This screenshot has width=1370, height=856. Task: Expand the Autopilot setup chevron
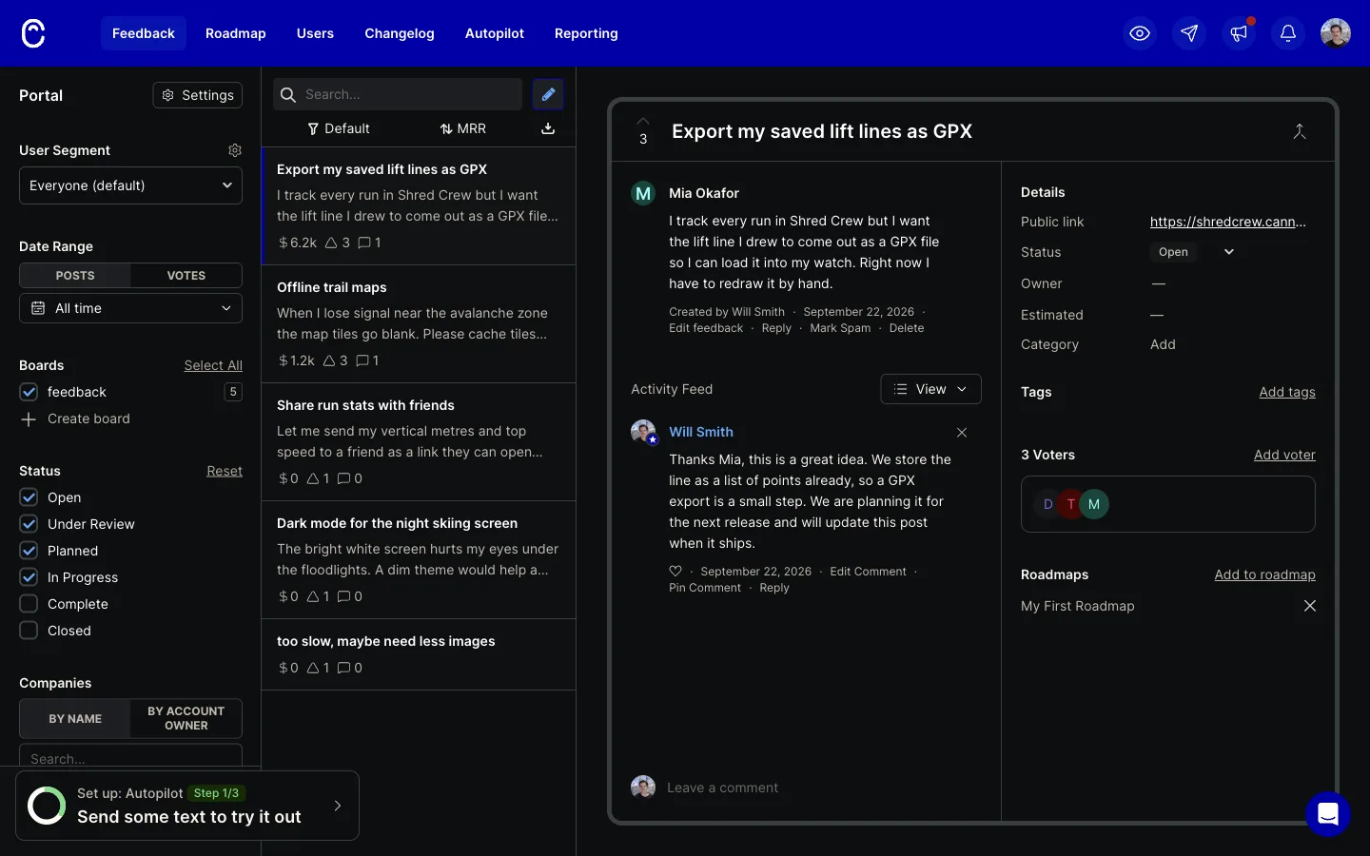coord(338,806)
